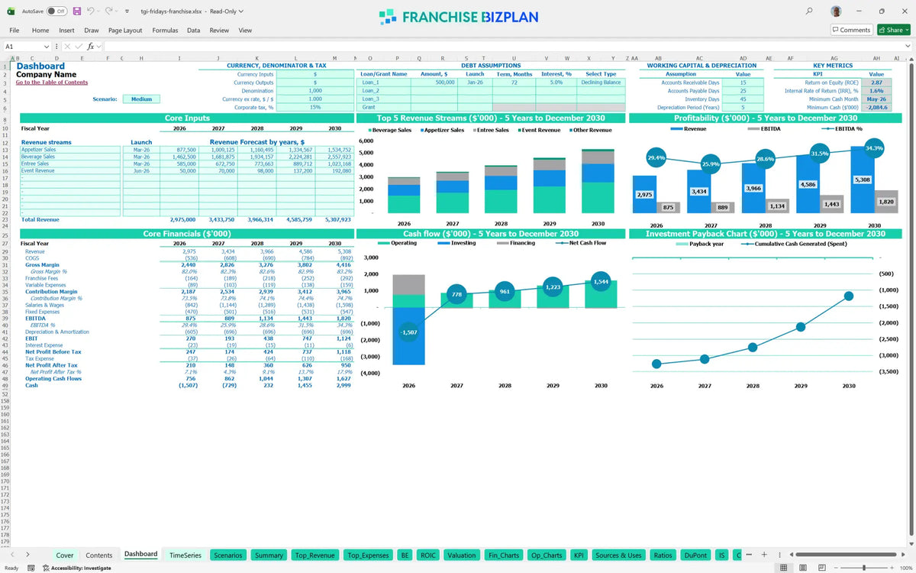The height and width of the screenshot is (573, 916).
Task: Click the zoom slider in the status bar
Action: click(x=864, y=568)
